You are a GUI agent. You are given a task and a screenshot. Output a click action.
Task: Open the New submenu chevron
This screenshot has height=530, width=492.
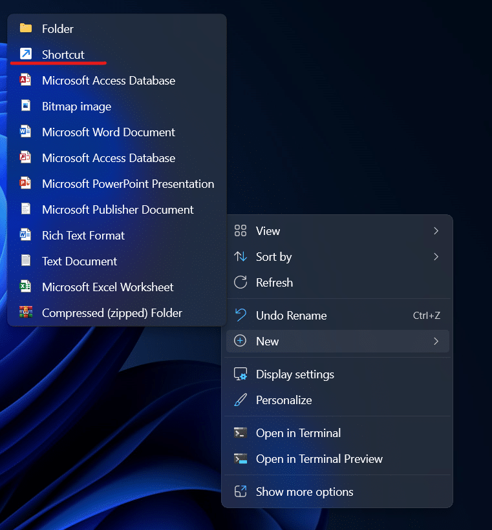[436, 341]
